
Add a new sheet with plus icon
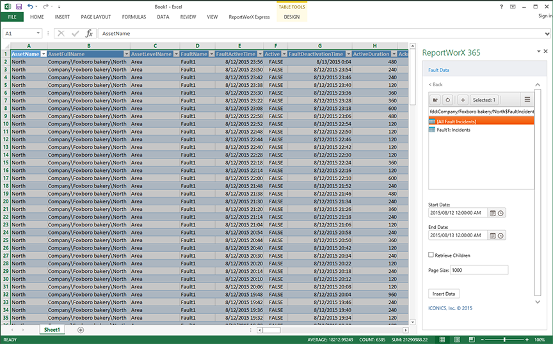81,330
